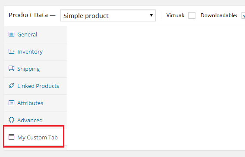Toggle the Downloadable checkbox

pyautogui.click(x=243, y=15)
